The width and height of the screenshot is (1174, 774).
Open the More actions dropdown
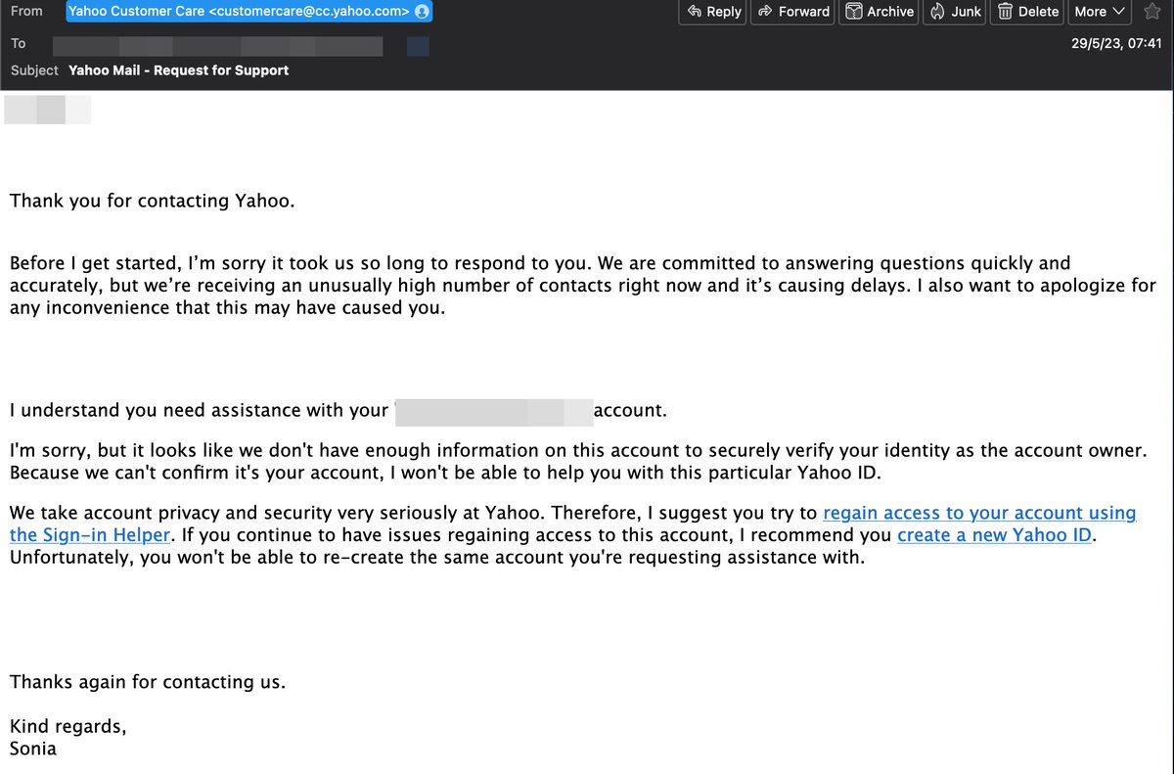click(1100, 12)
